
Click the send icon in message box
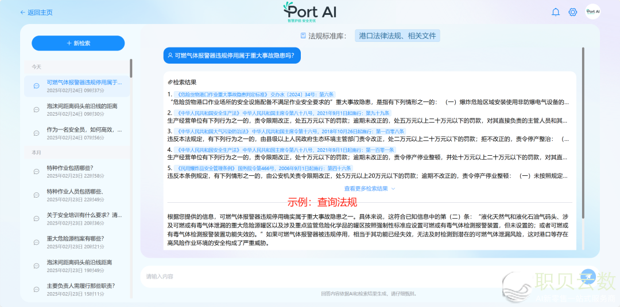click(587, 276)
